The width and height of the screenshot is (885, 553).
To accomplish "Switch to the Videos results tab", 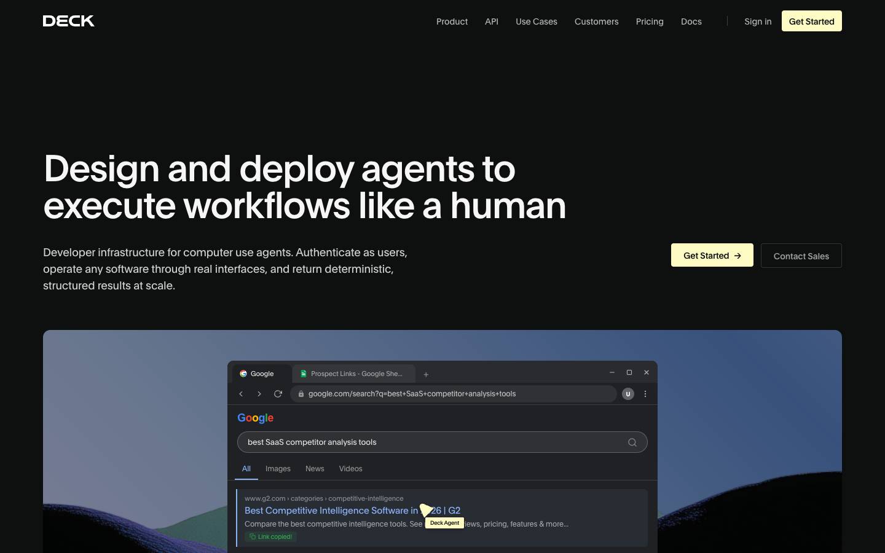I will pyautogui.click(x=351, y=469).
